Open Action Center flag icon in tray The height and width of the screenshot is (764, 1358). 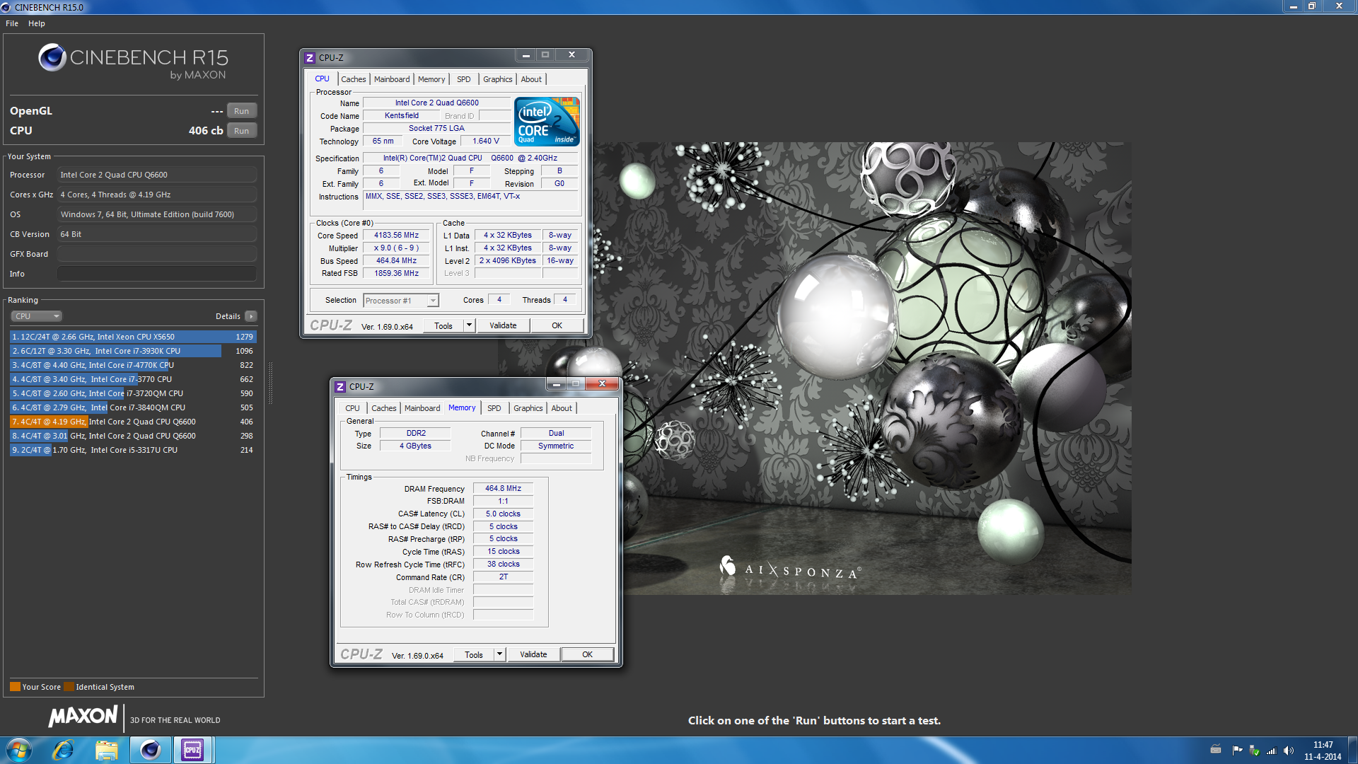click(1237, 751)
